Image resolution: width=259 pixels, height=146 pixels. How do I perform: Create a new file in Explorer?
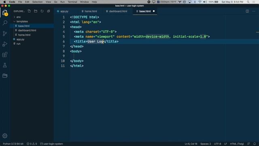pos(29,11)
